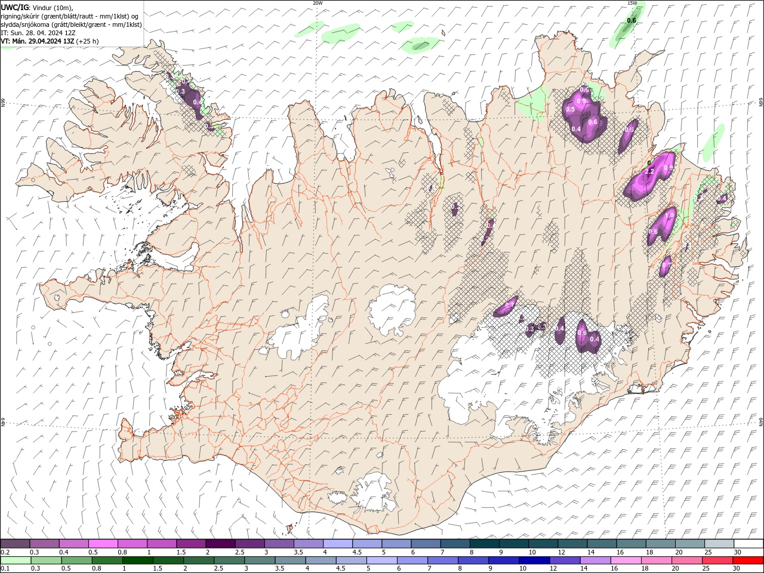Click 'VT: Mán. 29.04.2024 13Z' valid time
The height and width of the screenshot is (573, 764).
[37, 41]
